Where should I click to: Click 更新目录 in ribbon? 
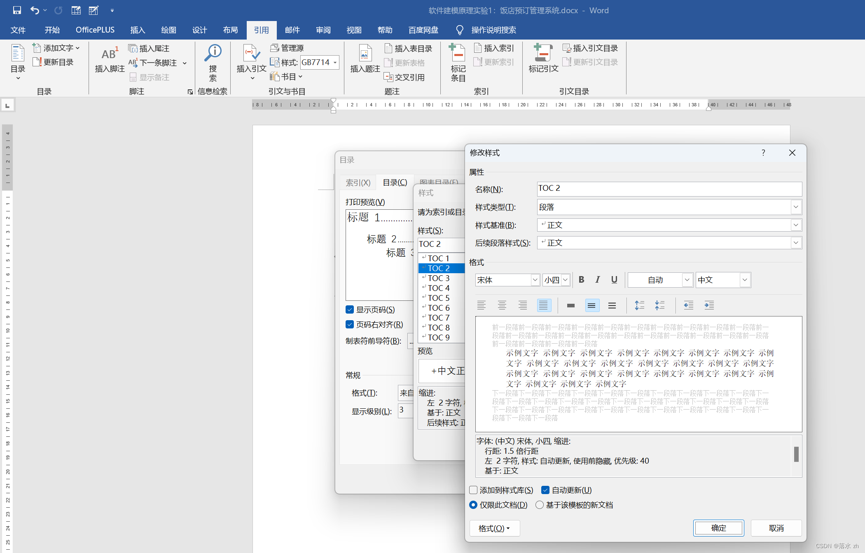53,62
